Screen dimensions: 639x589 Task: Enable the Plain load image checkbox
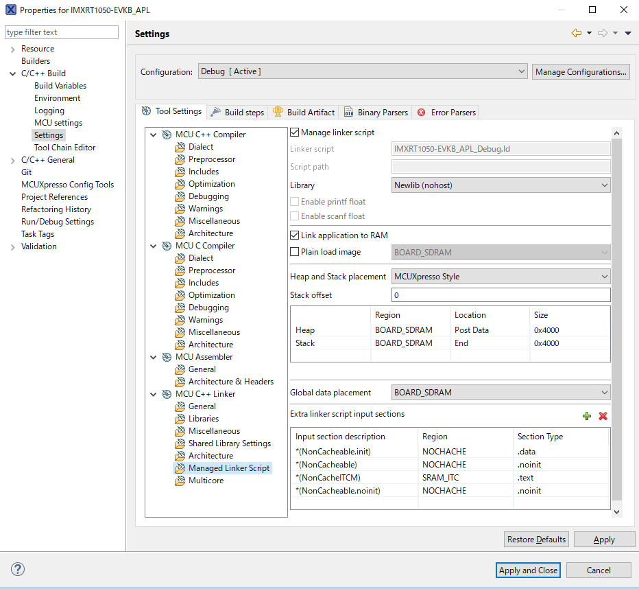pos(294,252)
